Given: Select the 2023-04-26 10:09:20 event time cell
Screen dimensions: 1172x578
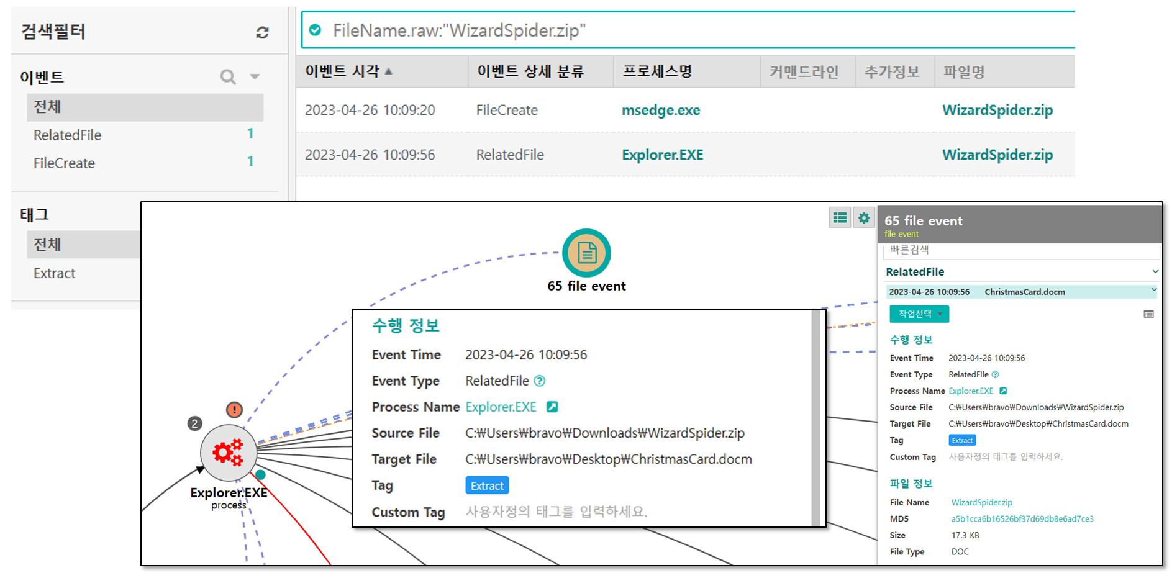Looking at the screenshot, I should click(x=370, y=110).
